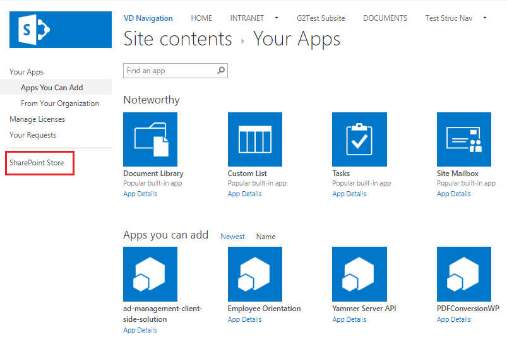
Task: View Your Requests
Action: [x=33, y=135]
